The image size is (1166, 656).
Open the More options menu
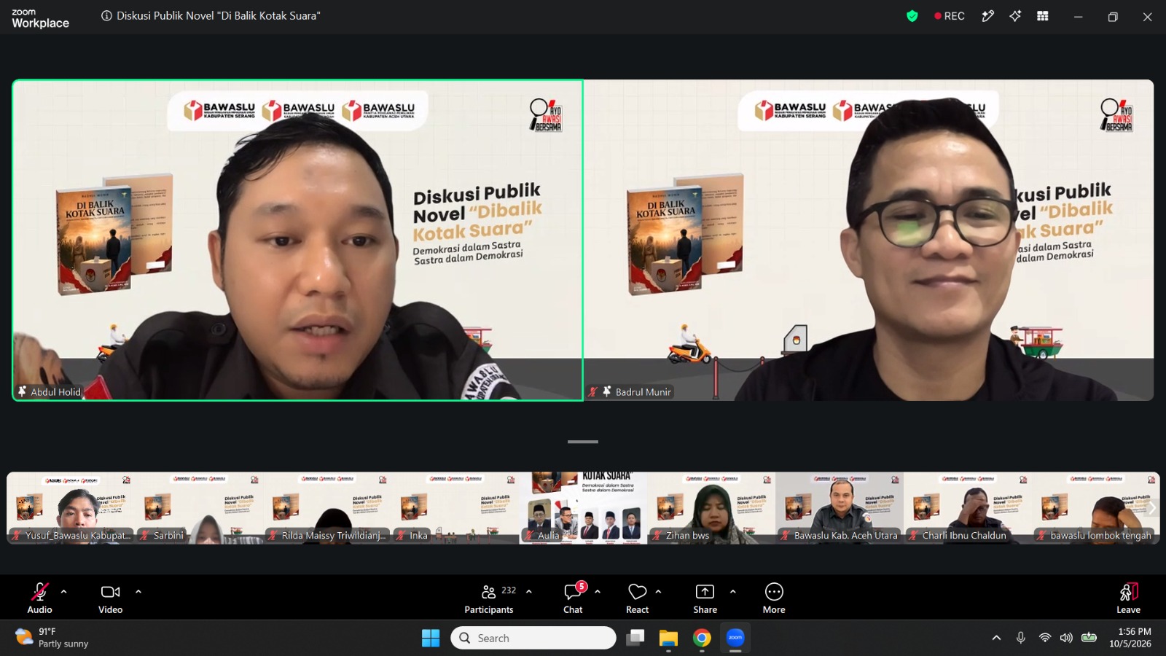(x=774, y=598)
